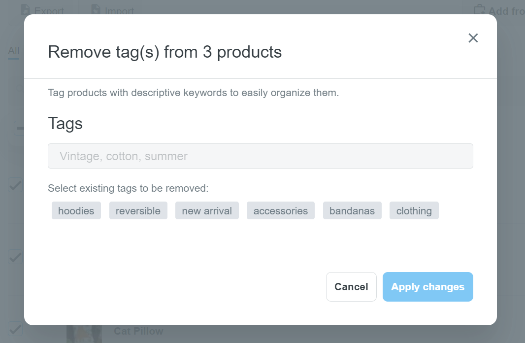Open the Cat Pillow product thumbnail
Screen dimensions: 525x343
point(84,334)
